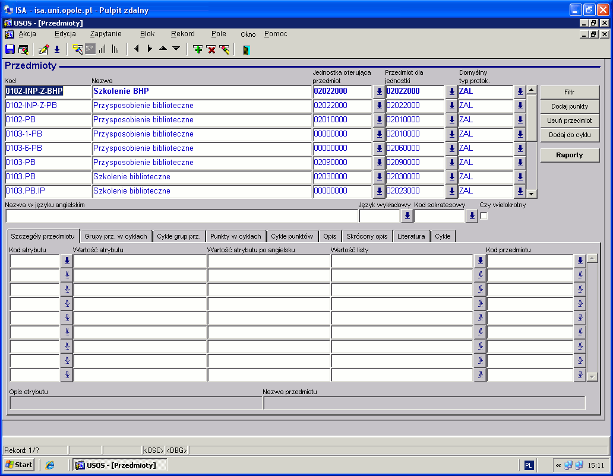Image resolution: width=613 pixels, height=476 pixels.
Task: Open the Pole menu
Action: [x=219, y=34]
